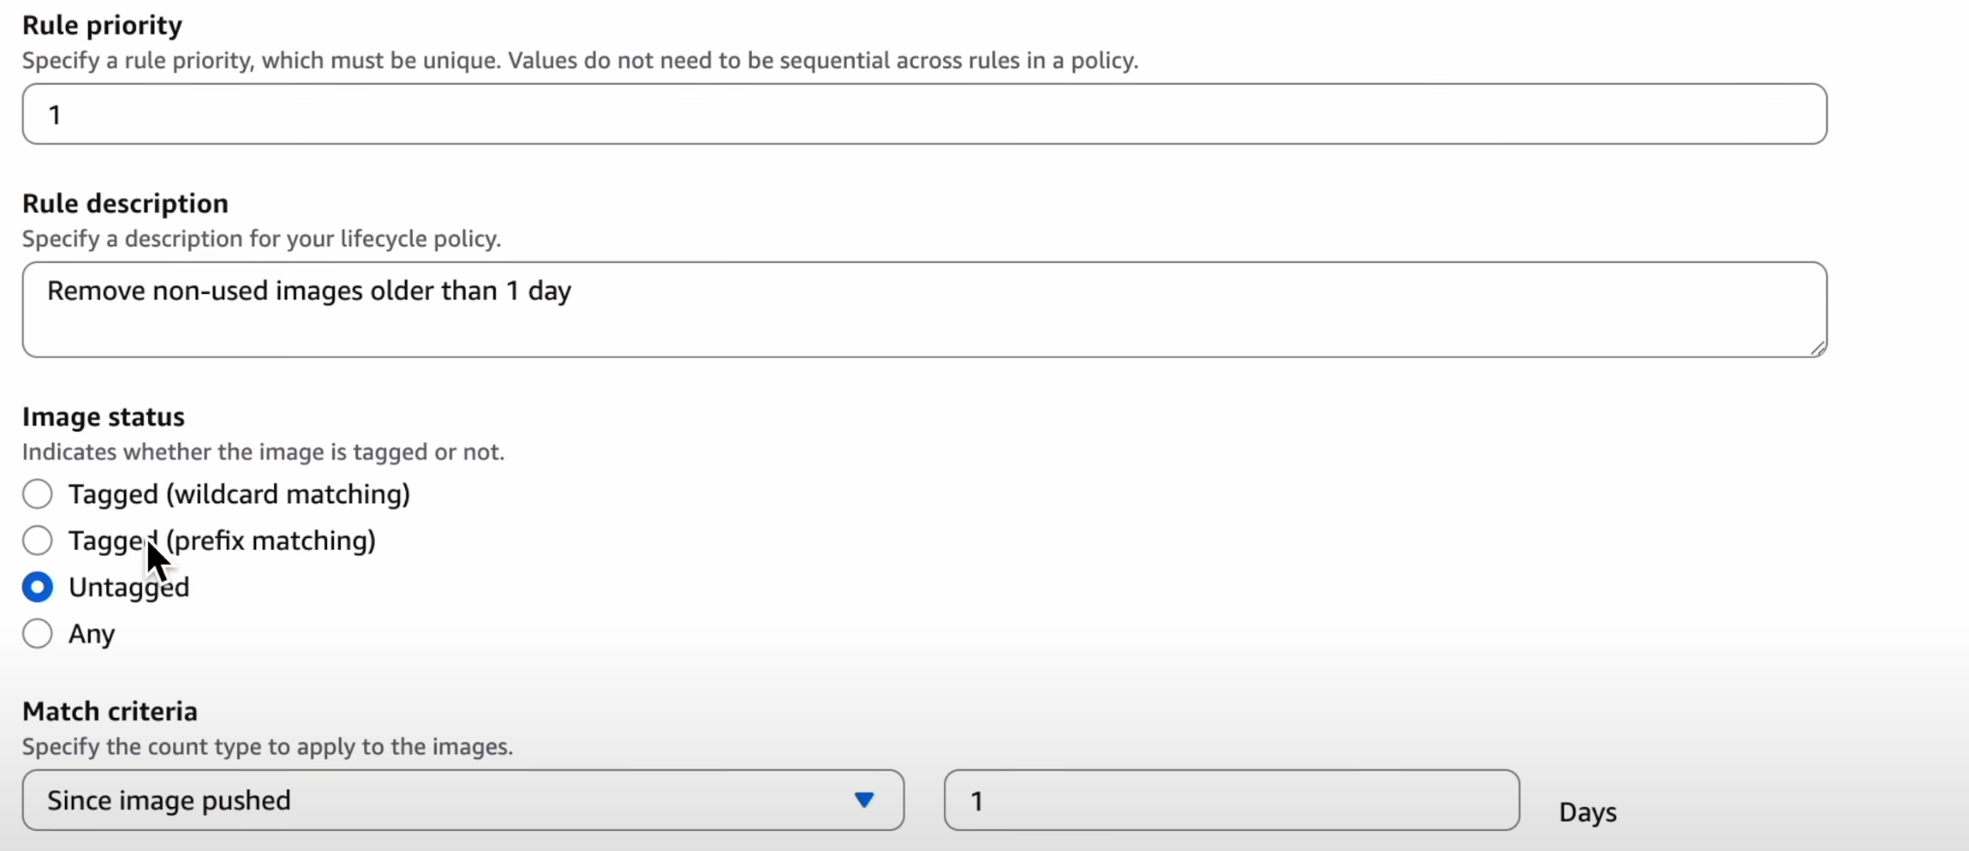Choose the Untagged radio button
This screenshot has height=851, width=1969.
(37, 587)
